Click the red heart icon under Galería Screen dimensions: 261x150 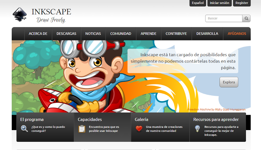(139, 128)
